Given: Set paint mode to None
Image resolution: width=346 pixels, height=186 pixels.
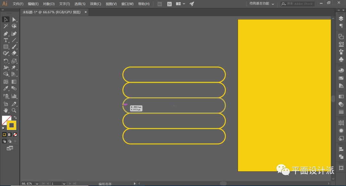Looking at the screenshot, I should point(15,135).
